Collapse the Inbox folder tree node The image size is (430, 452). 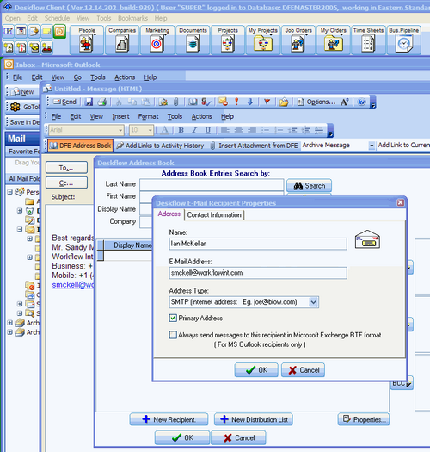point(20,230)
